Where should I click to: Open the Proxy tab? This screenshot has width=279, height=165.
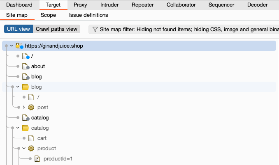[x=80, y=5]
